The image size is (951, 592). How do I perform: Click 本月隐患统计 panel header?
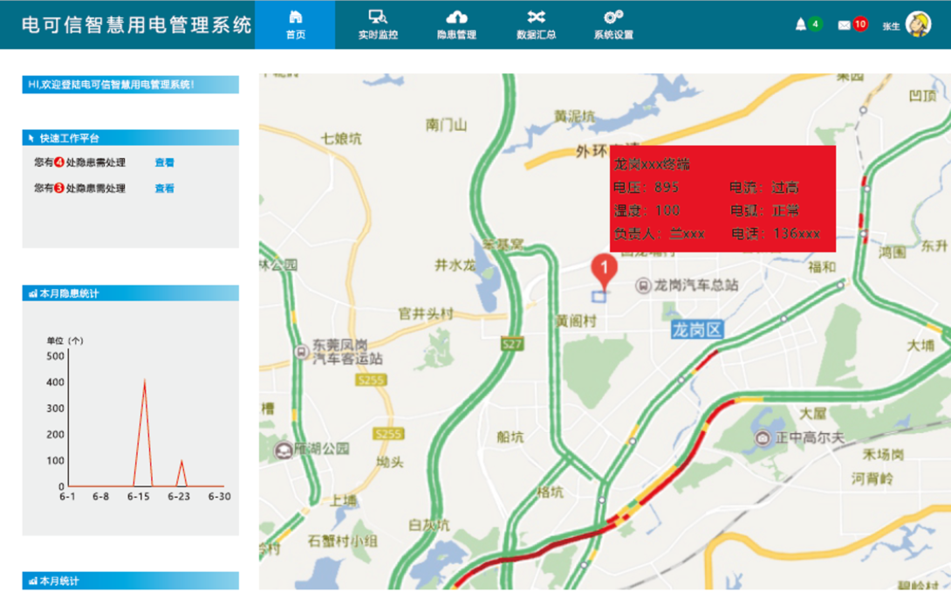[x=130, y=293]
